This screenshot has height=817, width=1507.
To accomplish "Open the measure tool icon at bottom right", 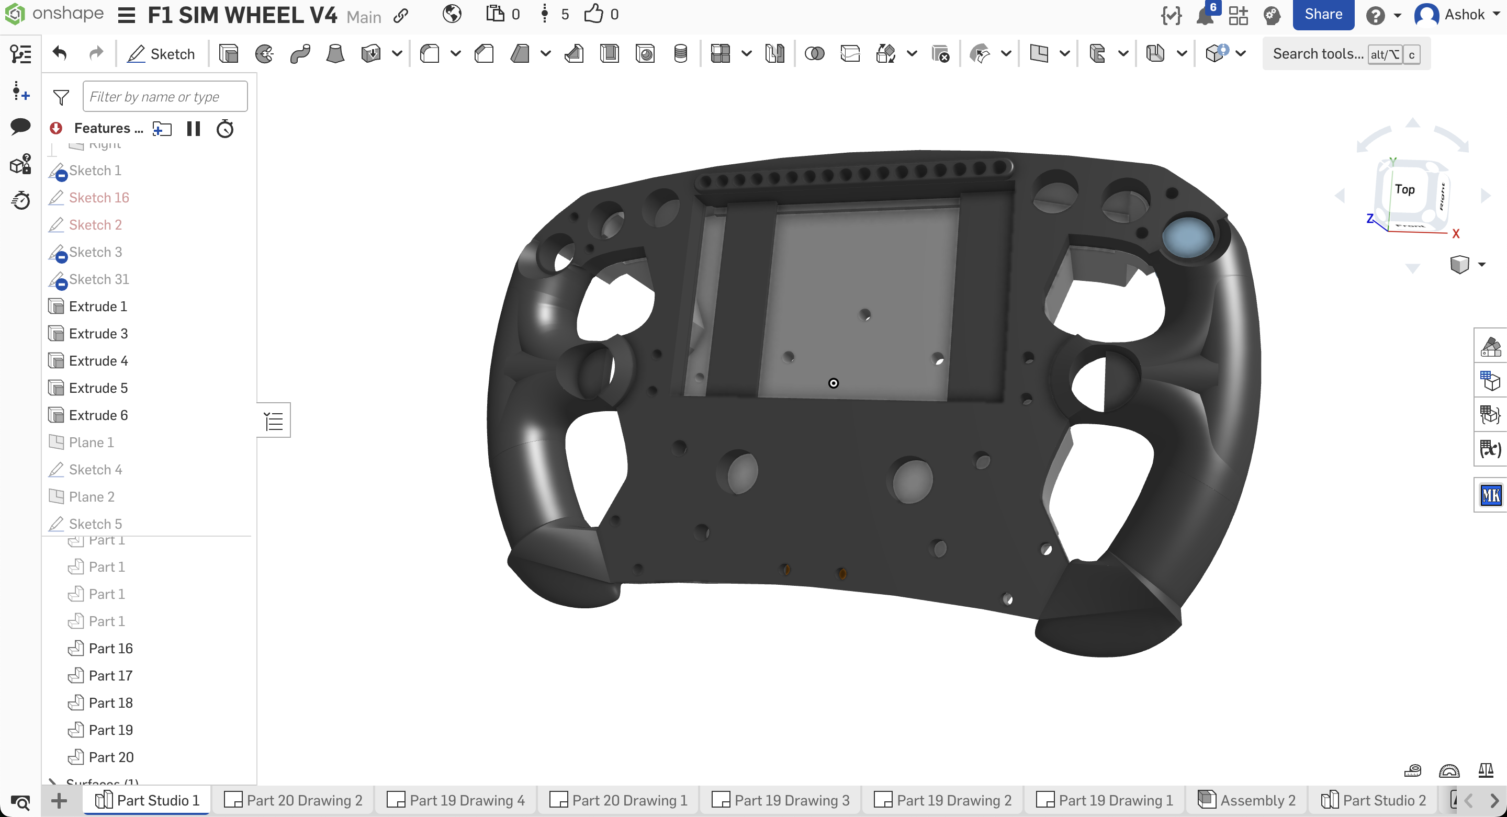I will point(1412,770).
